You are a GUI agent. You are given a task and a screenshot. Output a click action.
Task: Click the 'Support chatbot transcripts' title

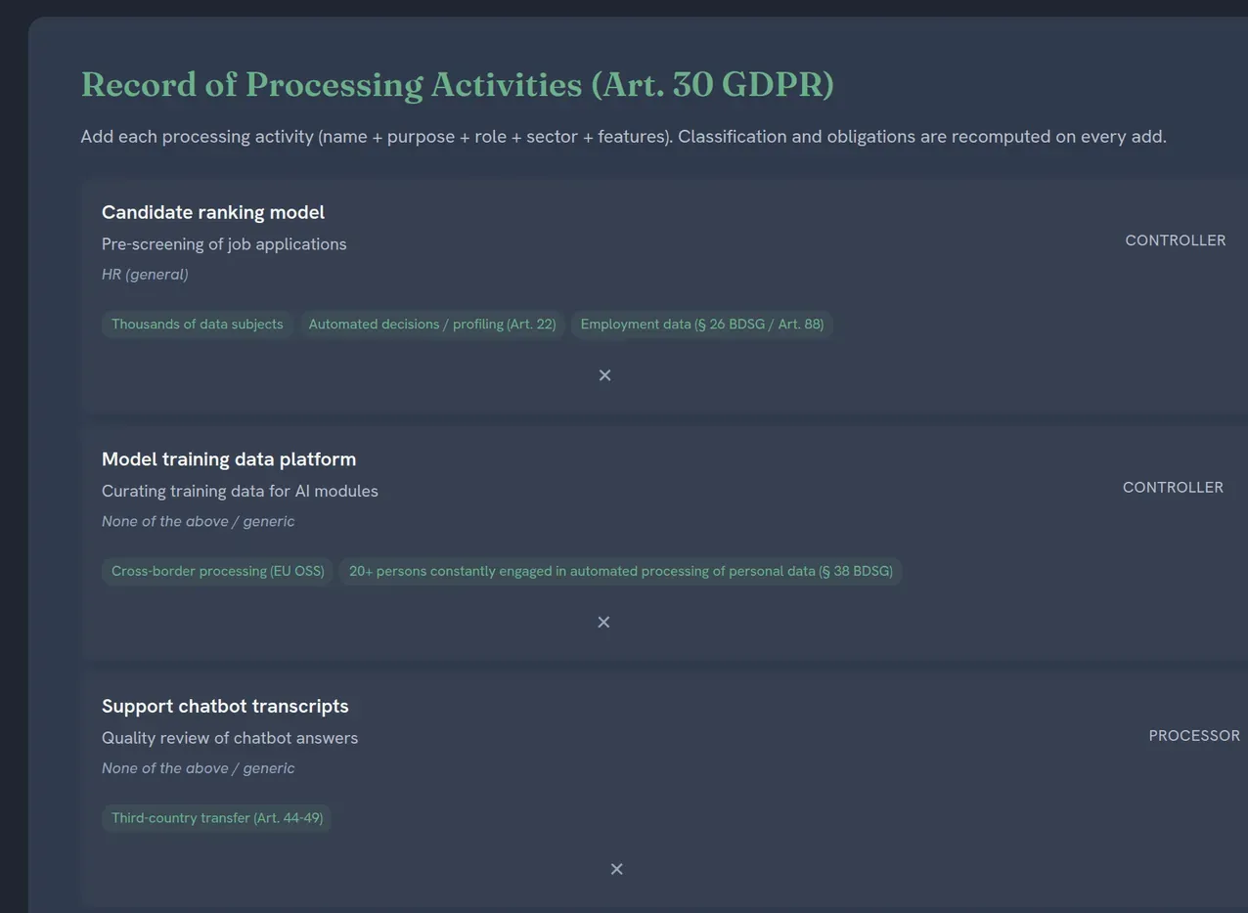(x=225, y=706)
